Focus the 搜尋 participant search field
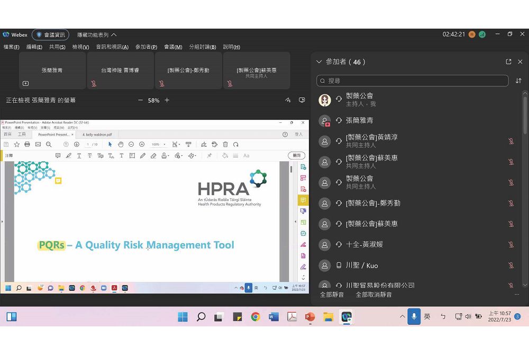The width and height of the screenshot is (529, 355). coord(412,81)
